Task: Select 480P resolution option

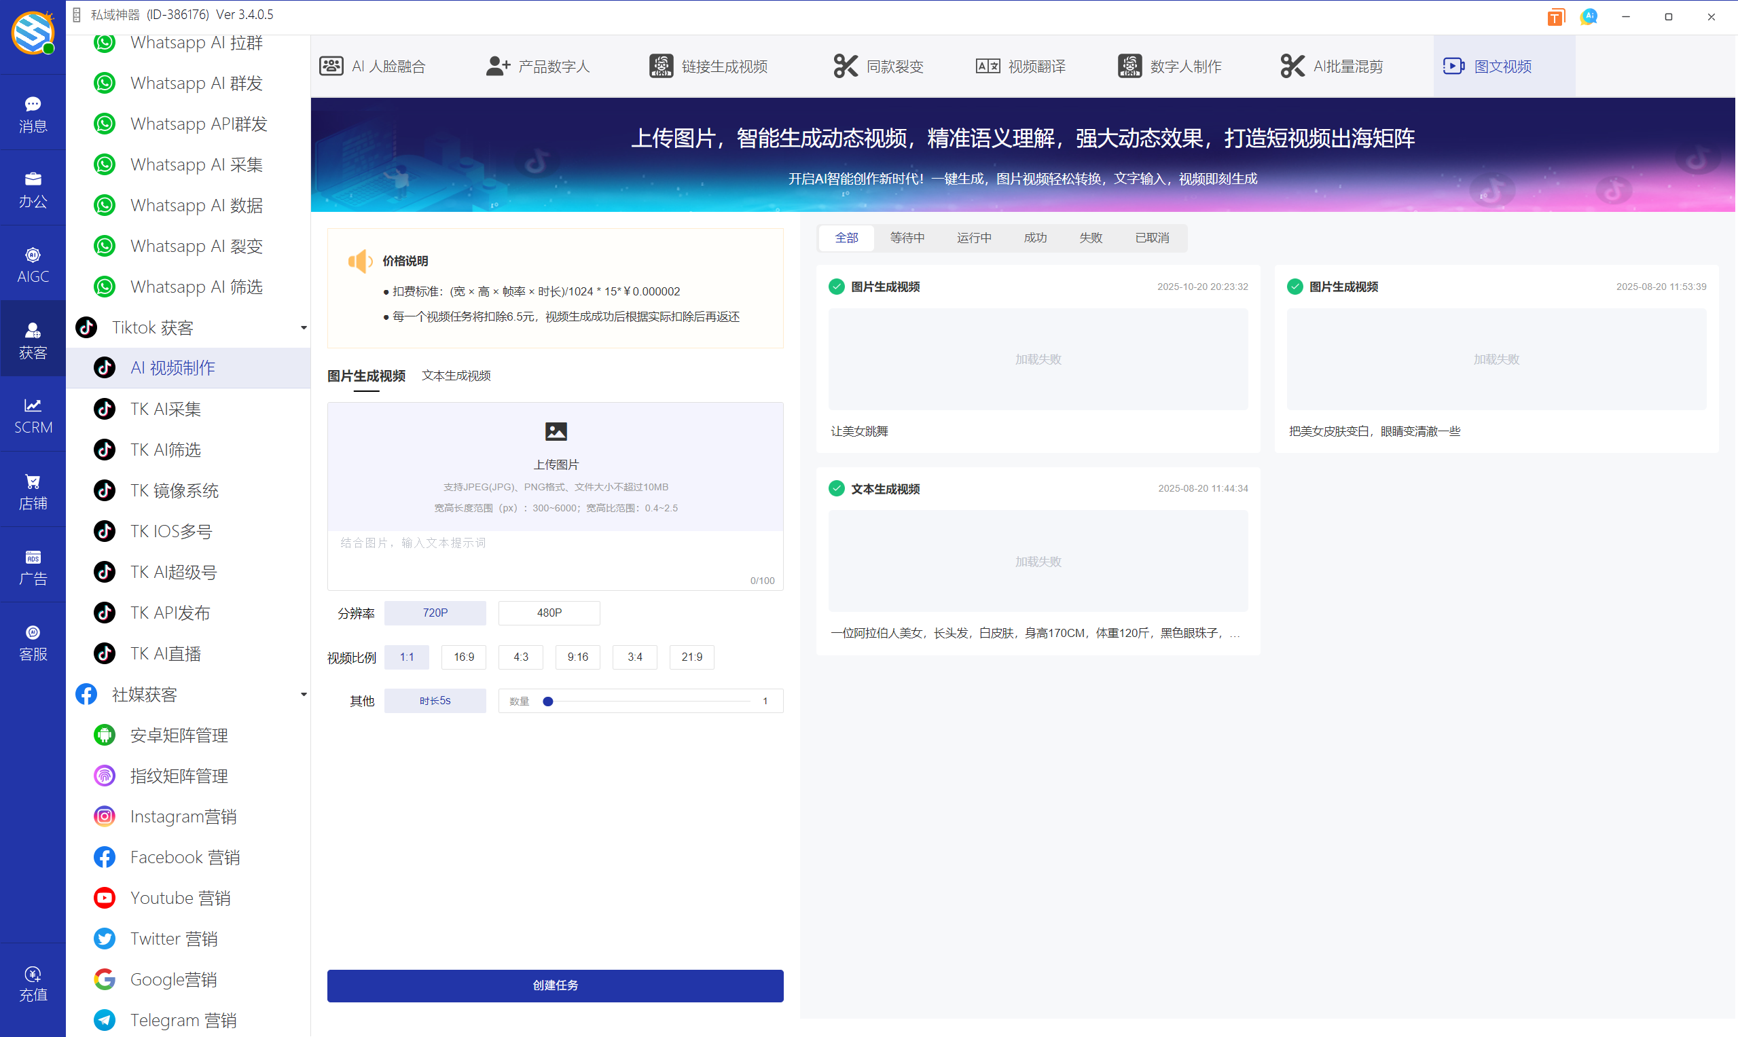Action: pyautogui.click(x=549, y=613)
